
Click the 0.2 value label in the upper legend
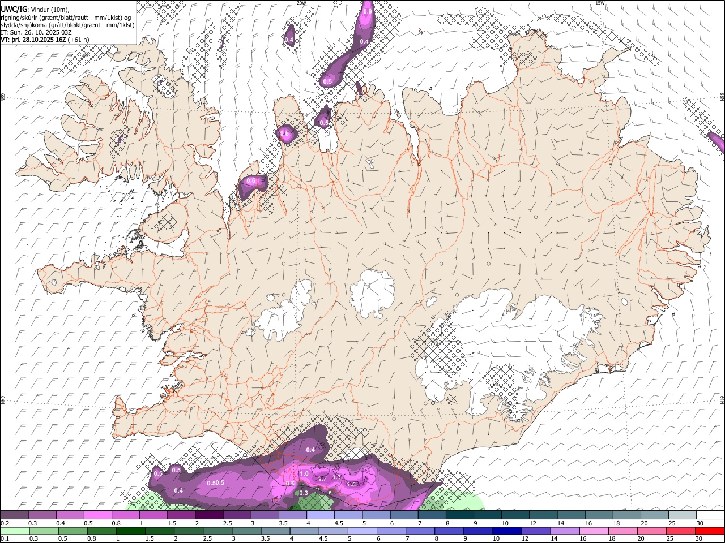(x=4, y=523)
